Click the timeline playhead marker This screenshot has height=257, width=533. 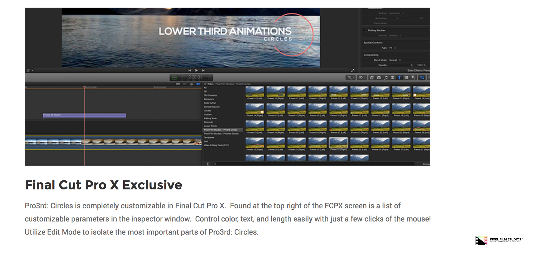pos(85,87)
